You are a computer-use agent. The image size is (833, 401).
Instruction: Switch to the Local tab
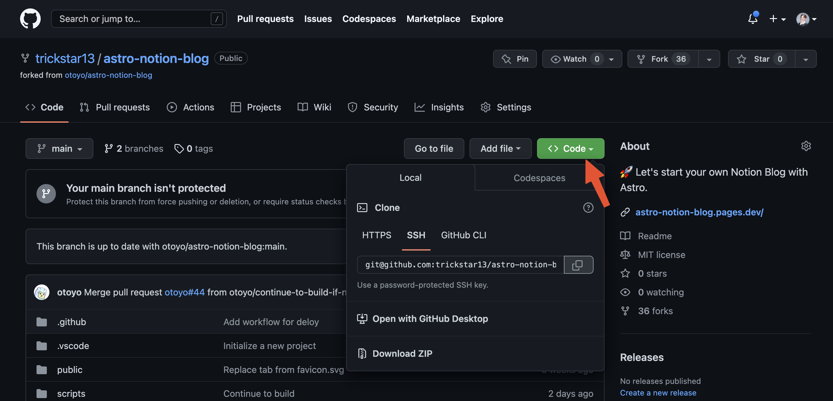[x=410, y=178]
